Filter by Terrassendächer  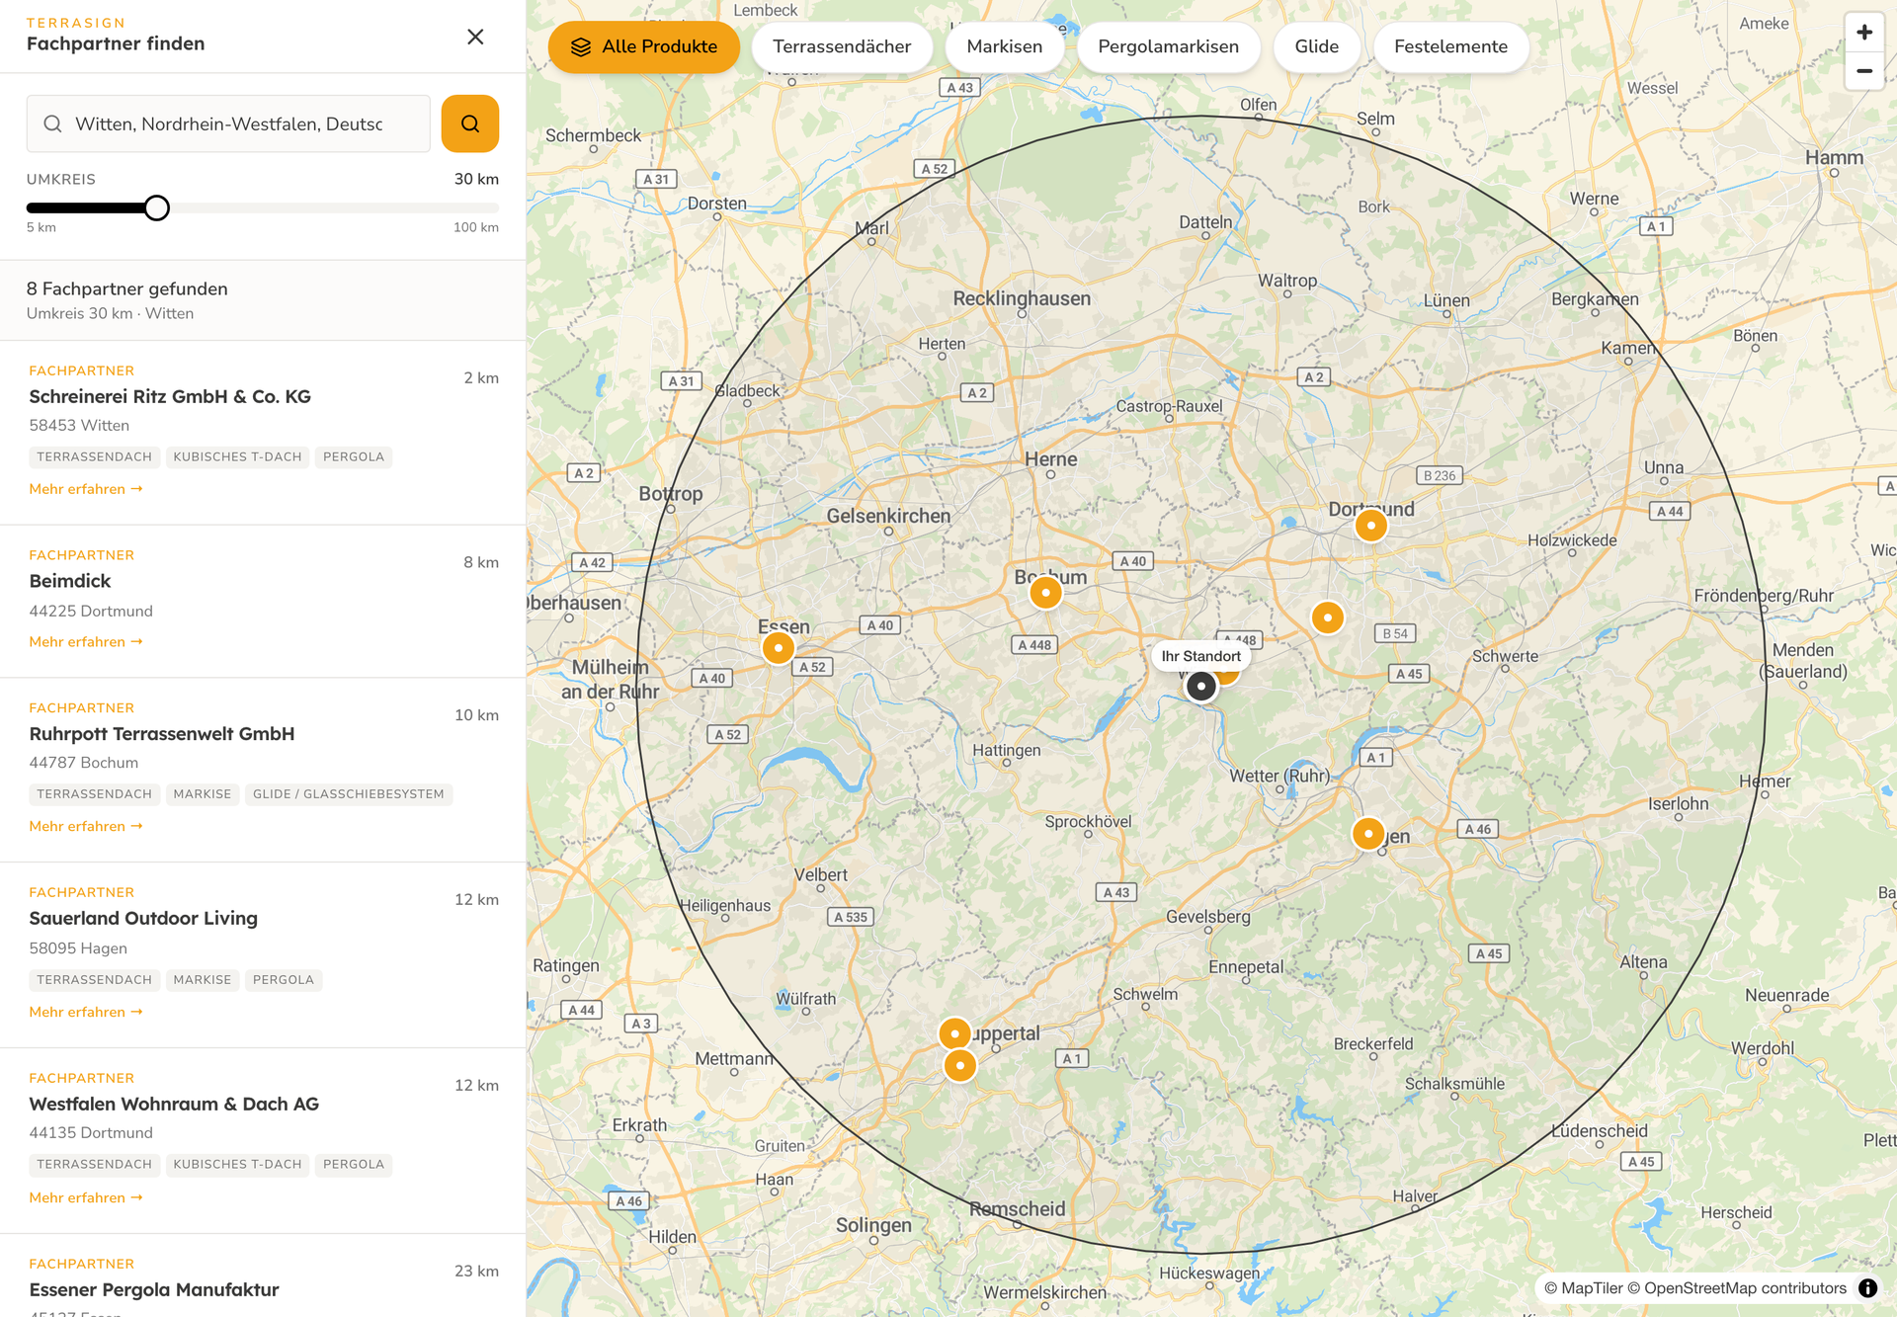(842, 46)
